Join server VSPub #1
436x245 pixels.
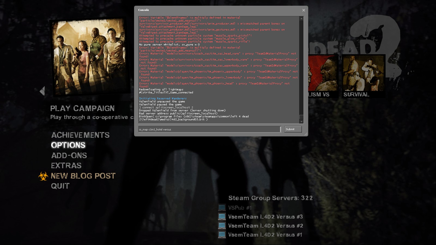point(240,208)
